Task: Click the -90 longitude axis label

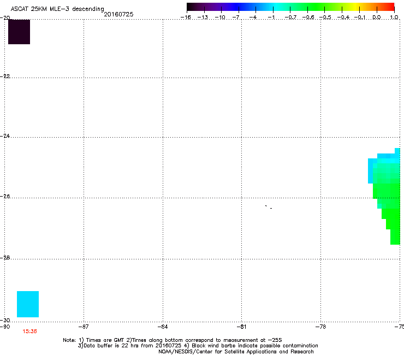Action: point(5,327)
